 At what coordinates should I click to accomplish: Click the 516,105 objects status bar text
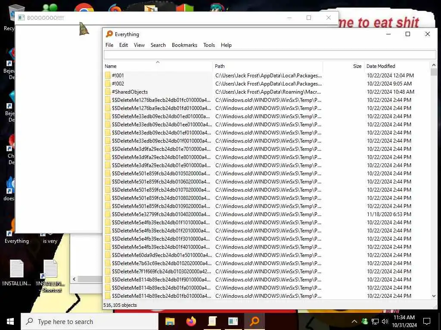click(x=120, y=305)
